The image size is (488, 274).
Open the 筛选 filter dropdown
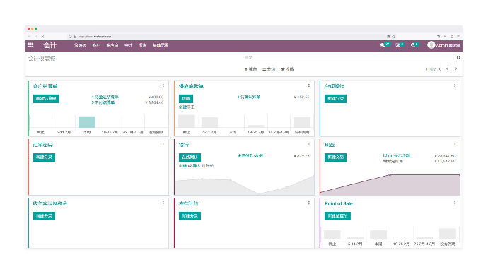coord(250,69)
